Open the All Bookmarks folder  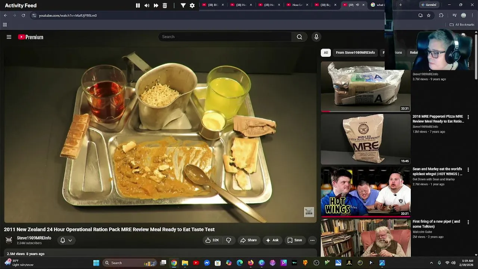point(462,25)
